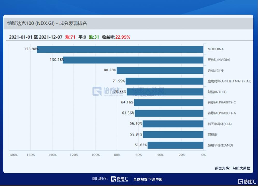Click the Alphabet-C bar at 64.16%

[x=169, y=103]
